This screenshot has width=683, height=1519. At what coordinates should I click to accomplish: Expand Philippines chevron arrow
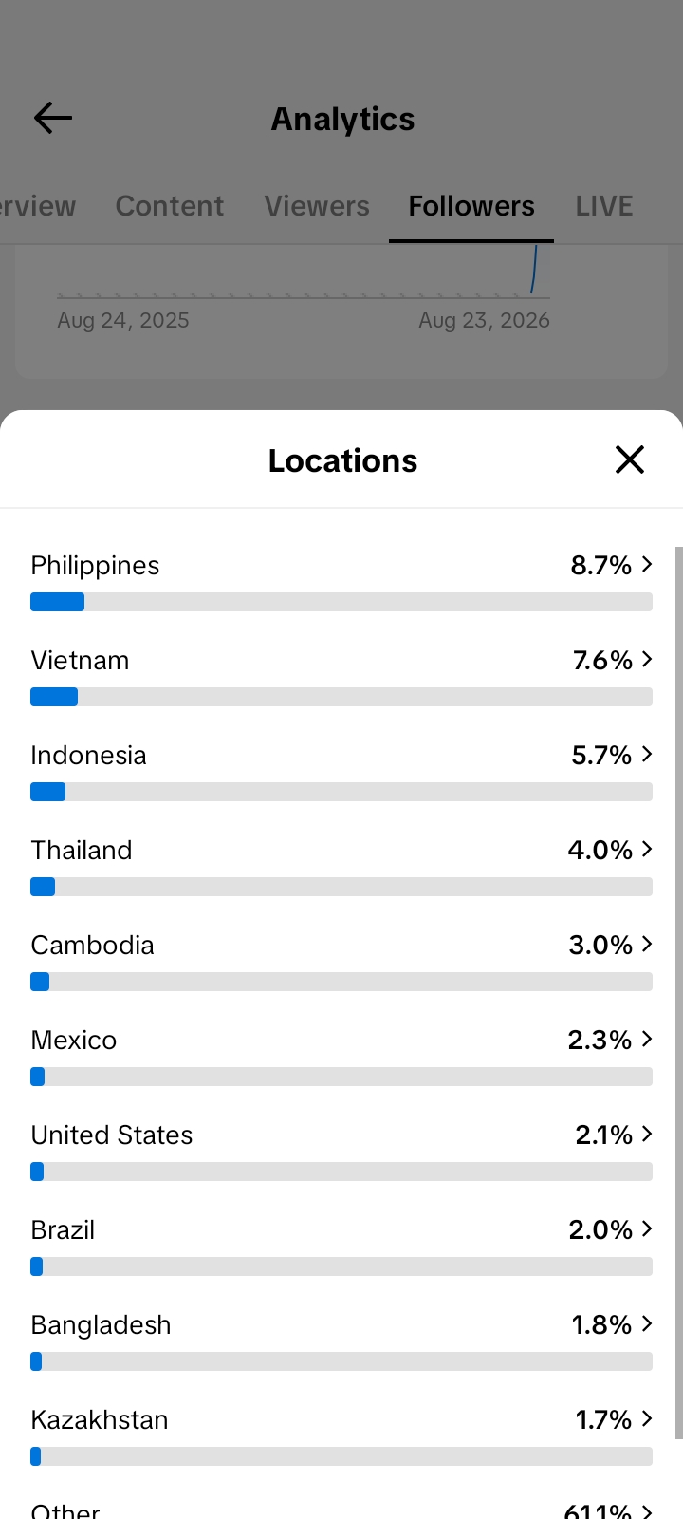click(647, 564)
